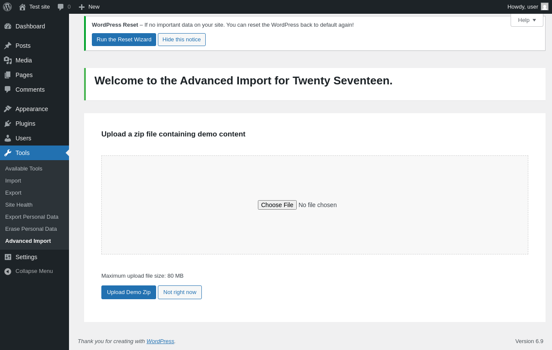Click the Comments speech bubble sidebar icon
This screenshot has height=350, width=552.
pyautogui.click(x=8, y=90)
